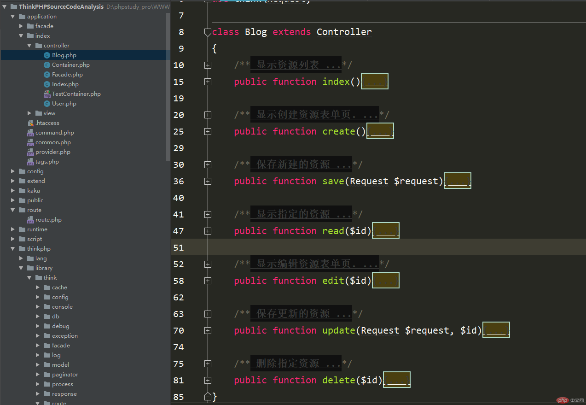Open common.php from the project tree
Screen dimensions: 586x405
53,142
